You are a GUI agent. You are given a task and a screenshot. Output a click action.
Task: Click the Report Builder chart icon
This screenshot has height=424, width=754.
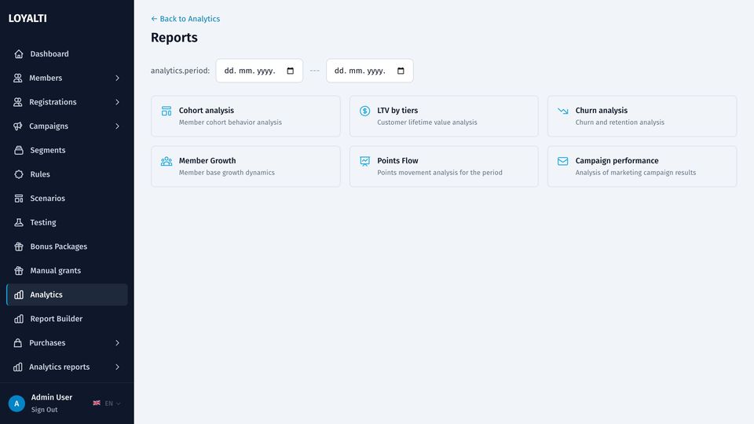pos(19,319)
